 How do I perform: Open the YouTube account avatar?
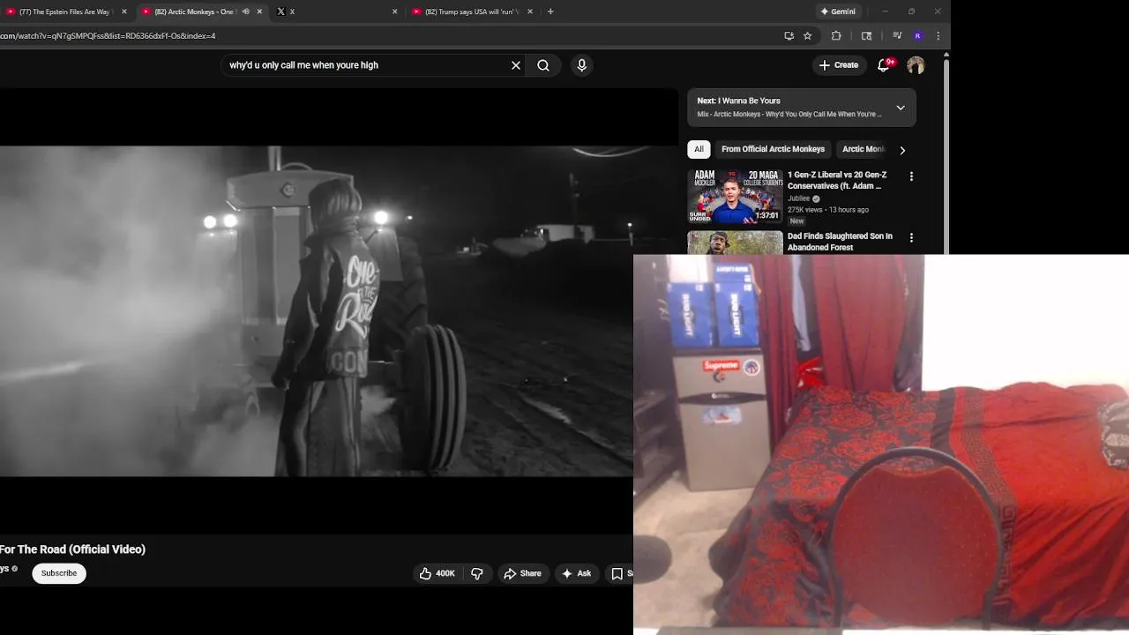[916, 65]
